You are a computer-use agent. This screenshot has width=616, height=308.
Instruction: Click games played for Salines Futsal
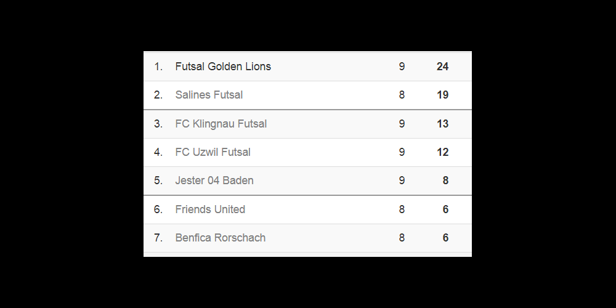(x=402, y=95)
